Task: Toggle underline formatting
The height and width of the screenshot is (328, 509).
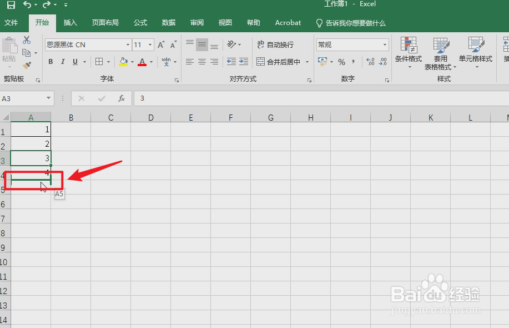Action: [x=74, y=61]
